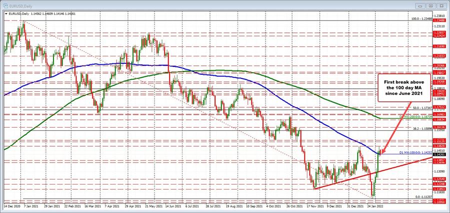Select the rising red trendline under the price lows
Screen dimensions: 450x213
pos(373,173)
